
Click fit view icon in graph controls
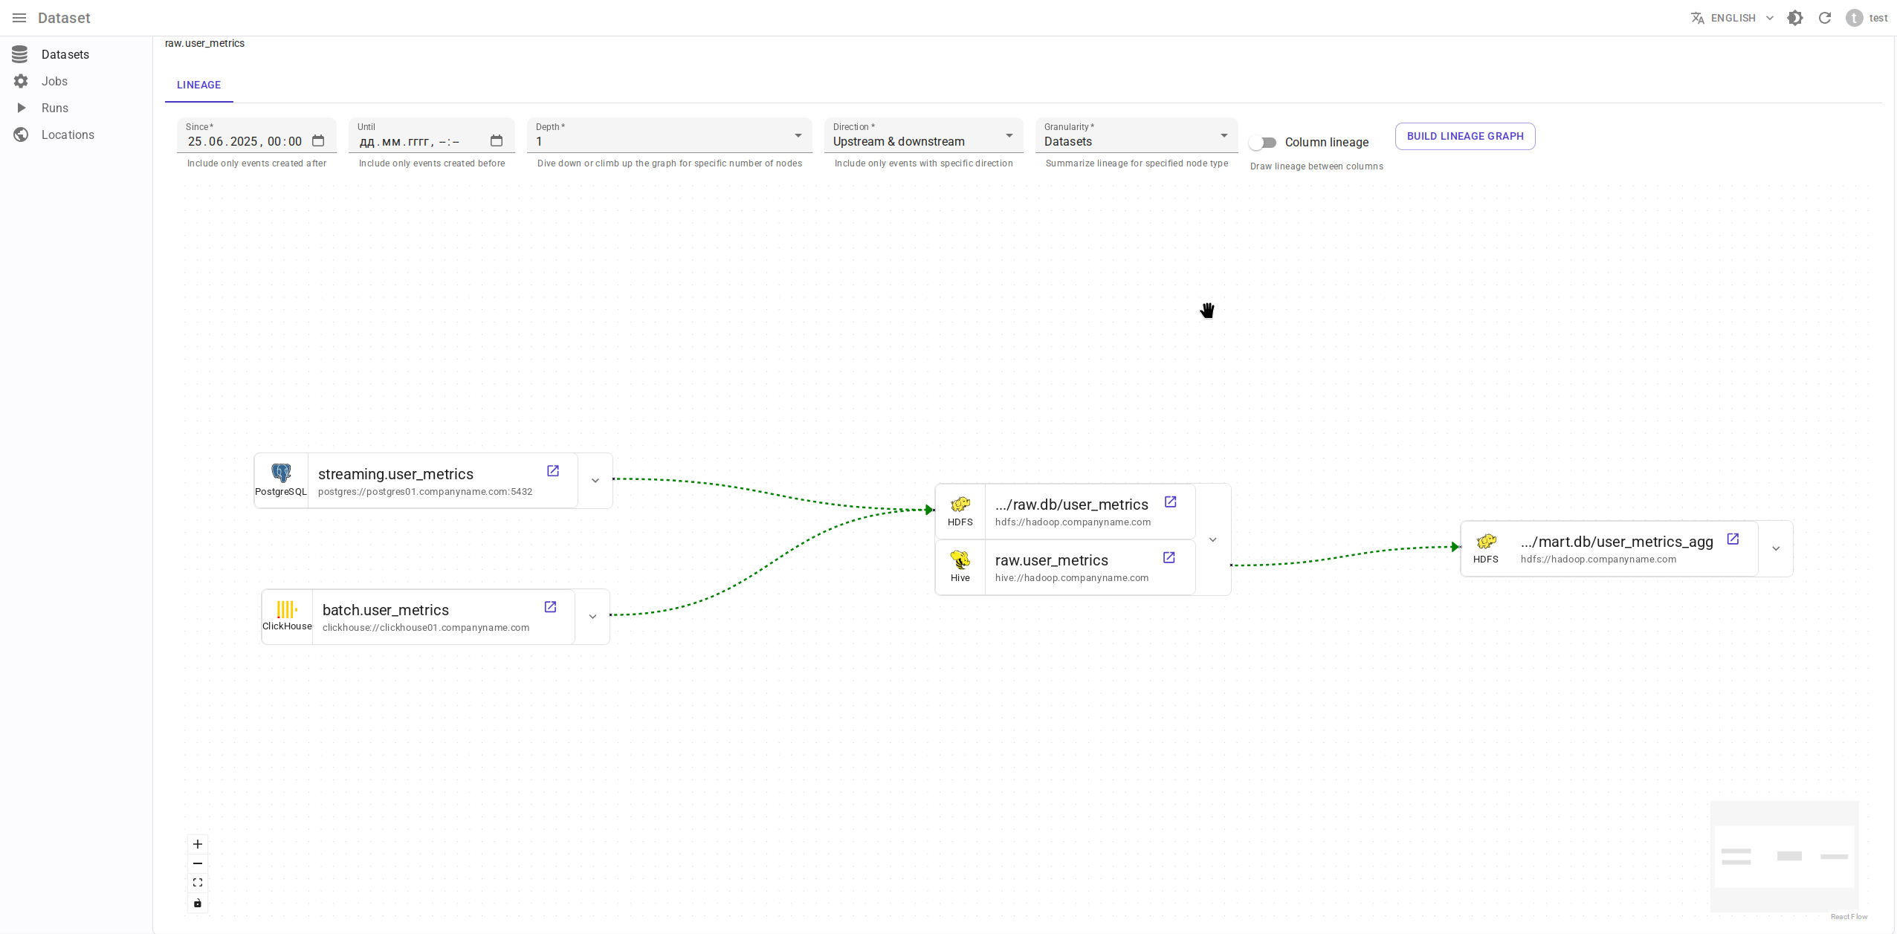(198, 883)
